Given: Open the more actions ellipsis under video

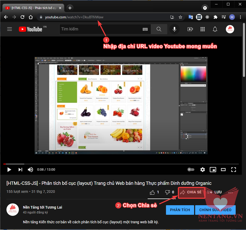Looking at the screenshot, I should [x=231, y=192].
